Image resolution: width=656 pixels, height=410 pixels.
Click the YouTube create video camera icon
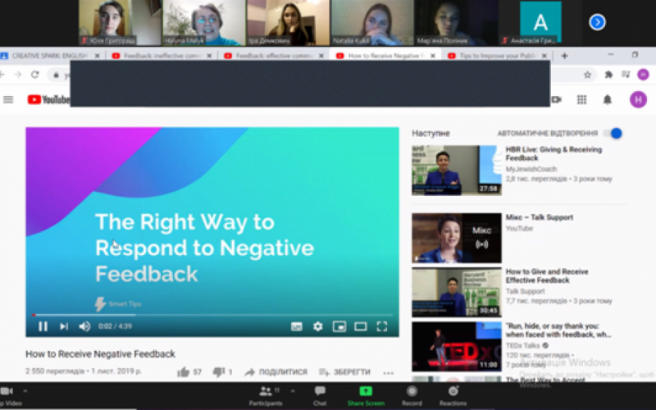[556, 99]
